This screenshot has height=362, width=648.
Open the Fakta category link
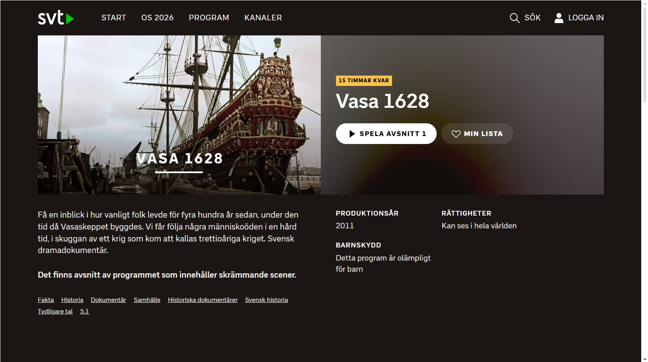[x=46, y=300]
